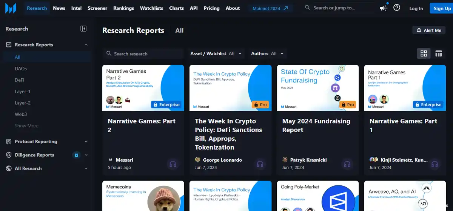Screen dimensions: 453x211
Task: Play audio for Narrative Games: Part 2
Action: pyautogui.click(x=173, y=164)
